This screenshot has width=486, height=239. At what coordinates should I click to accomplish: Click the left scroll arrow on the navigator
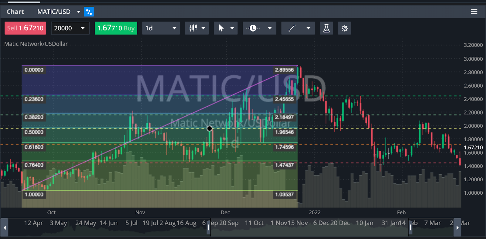click(x=5, y=227)
